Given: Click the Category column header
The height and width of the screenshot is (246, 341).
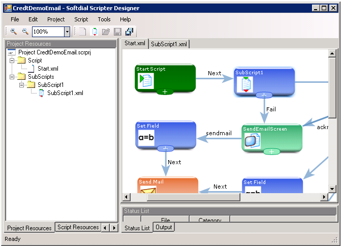Looking at the screenshot, I should tap(210, 219).
